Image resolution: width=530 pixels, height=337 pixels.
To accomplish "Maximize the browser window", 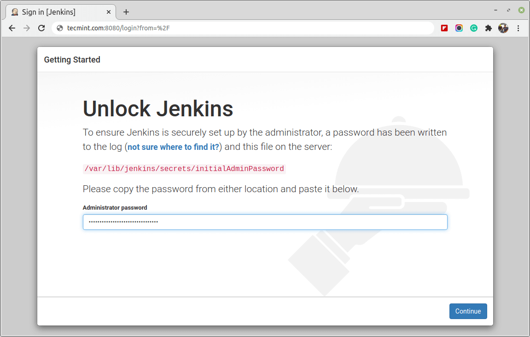I will [508, 10].
